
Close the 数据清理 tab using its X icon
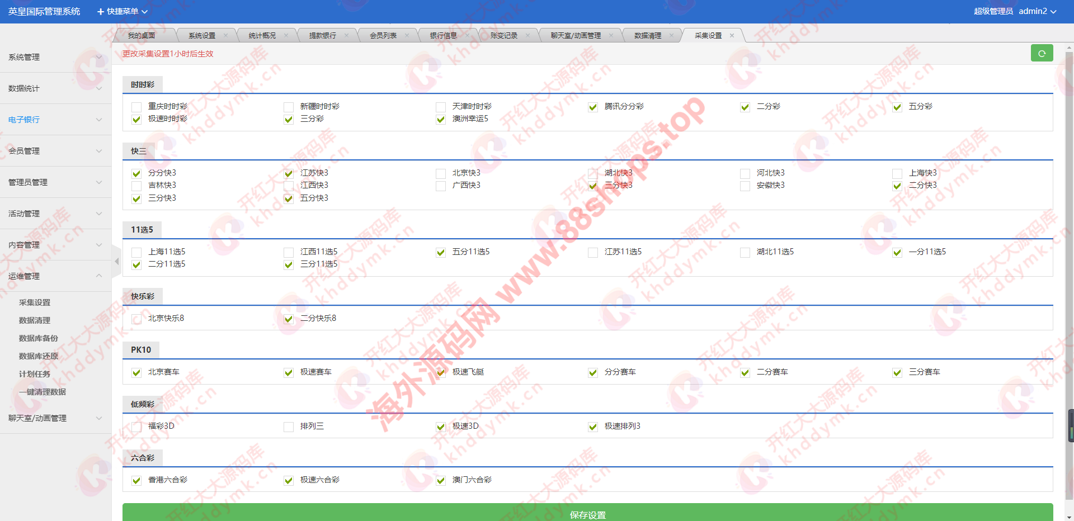[671, 36]
